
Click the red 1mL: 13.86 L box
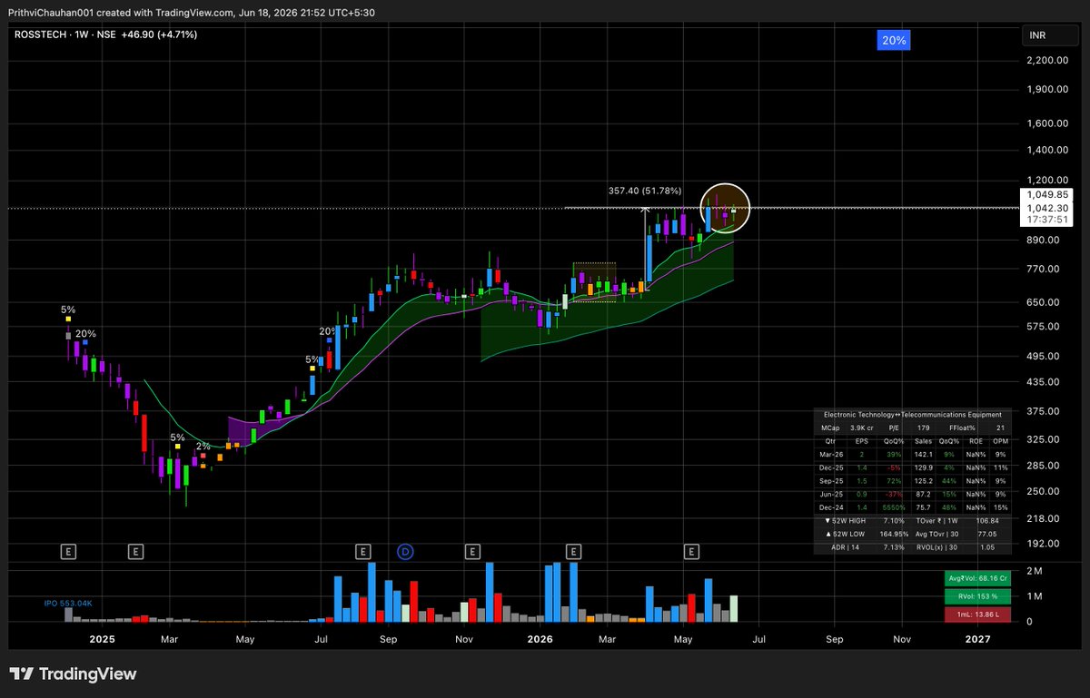coord(977,615)
